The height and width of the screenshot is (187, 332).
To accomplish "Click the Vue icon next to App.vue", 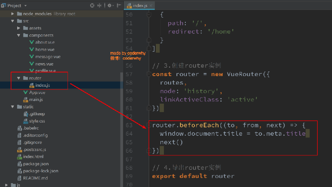I will coord(26,93).
